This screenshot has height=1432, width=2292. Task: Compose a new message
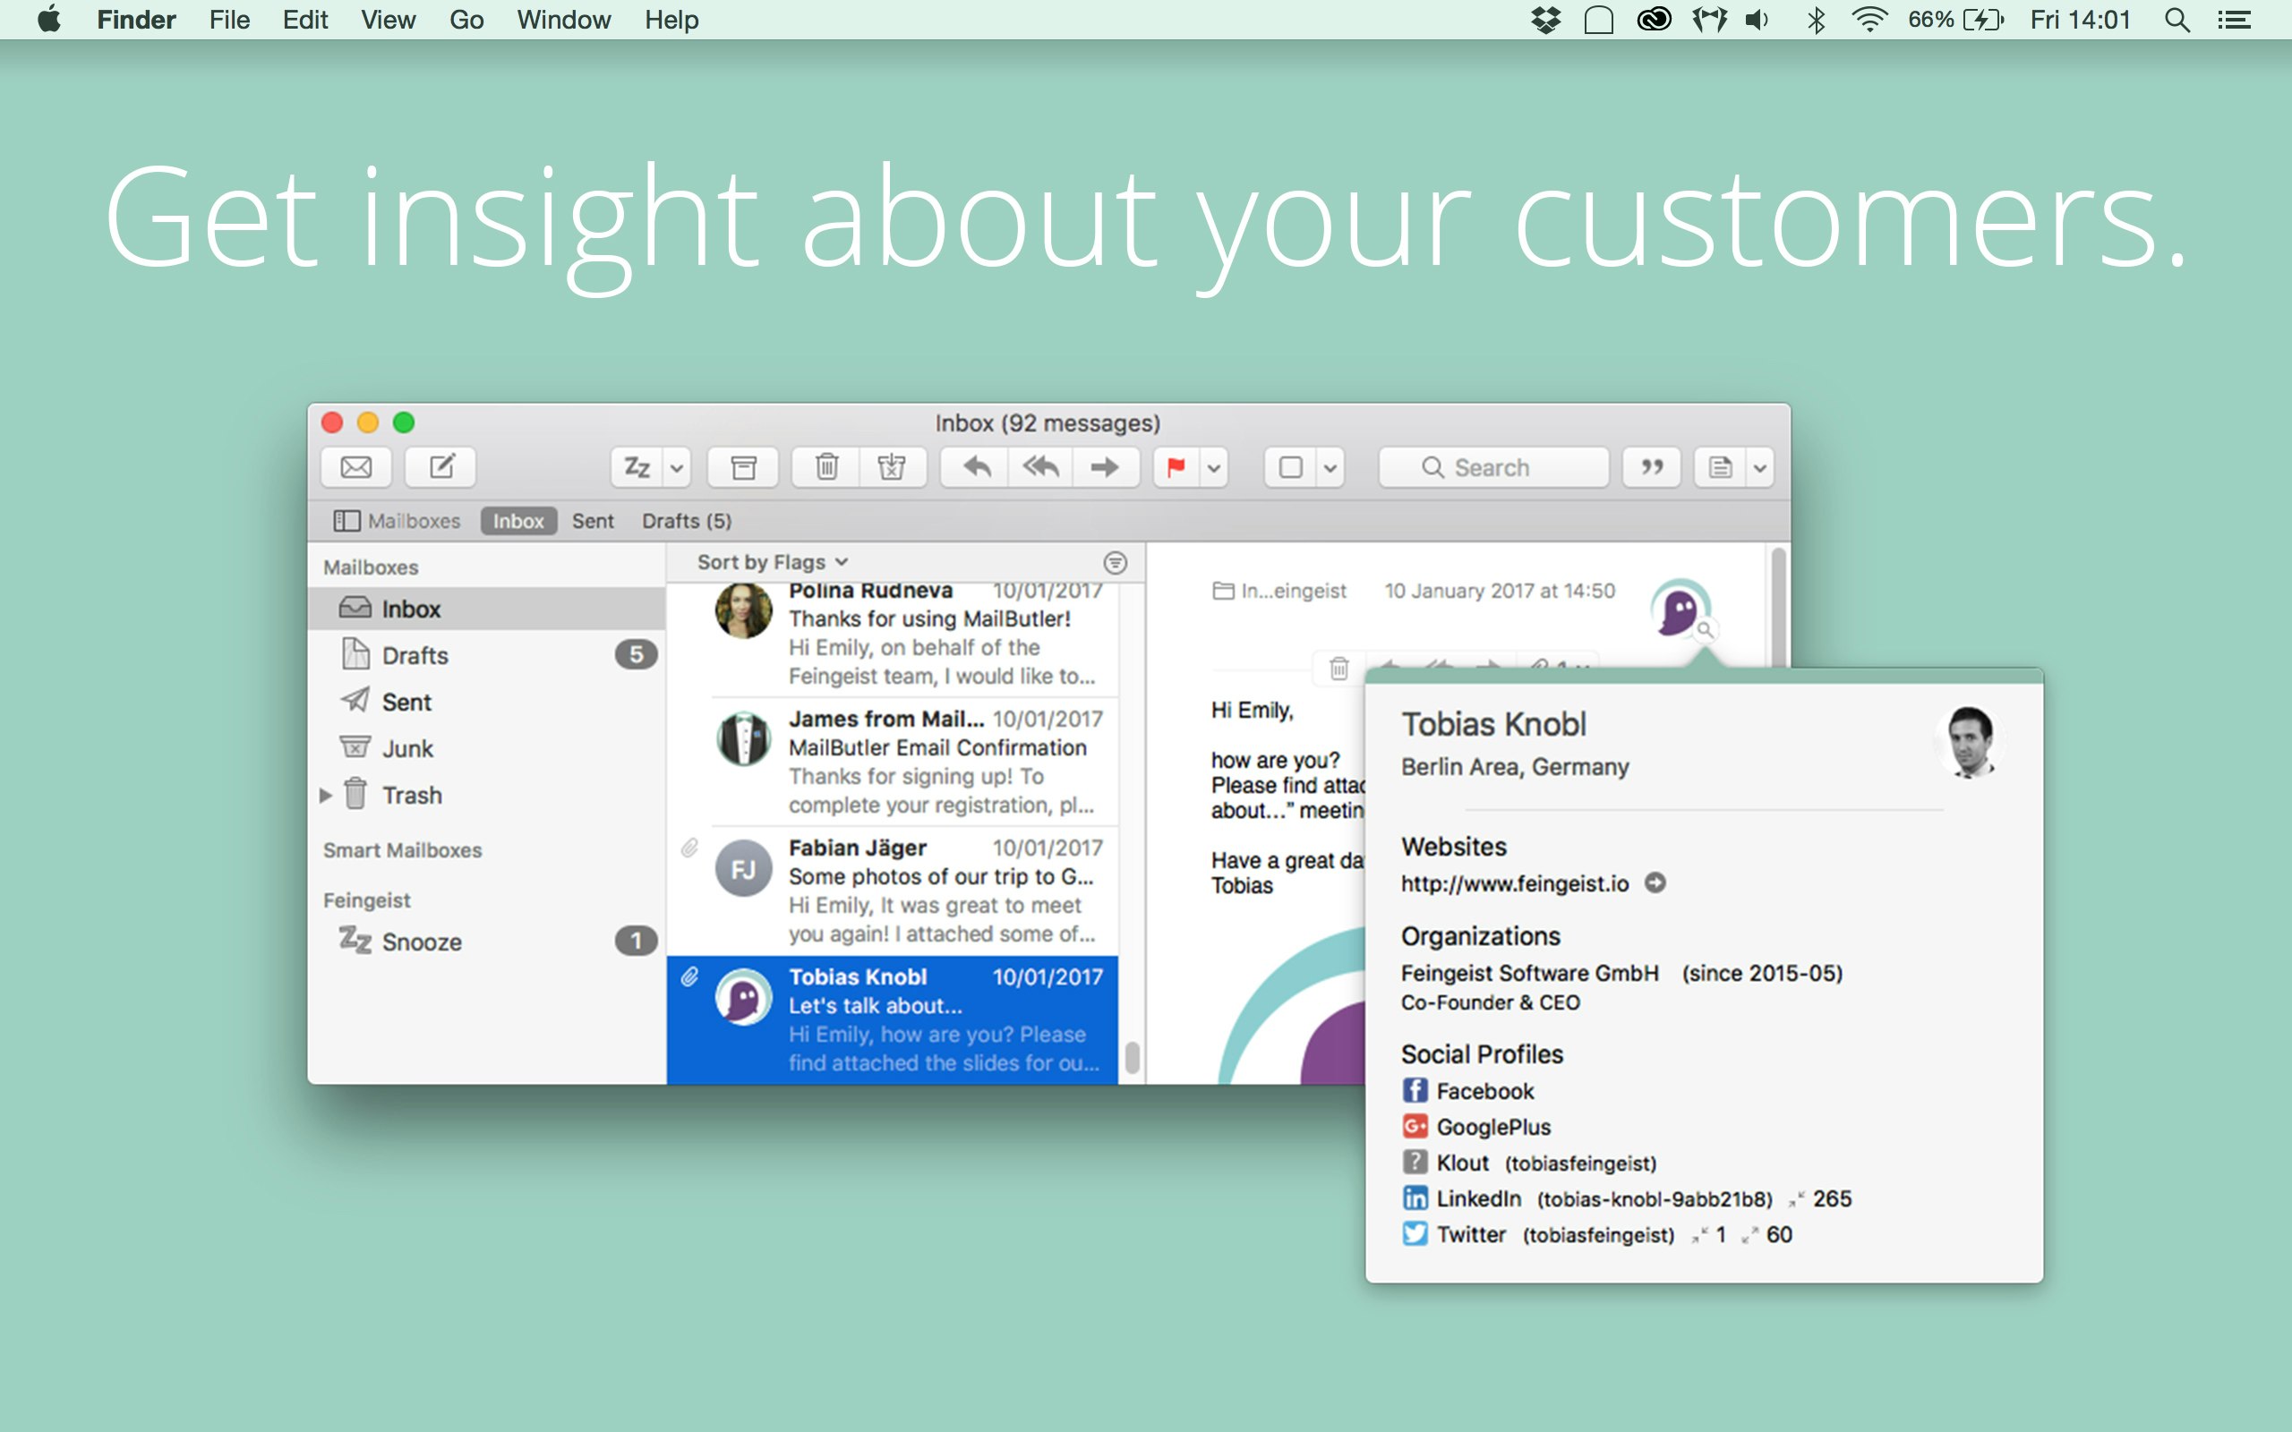441,467
